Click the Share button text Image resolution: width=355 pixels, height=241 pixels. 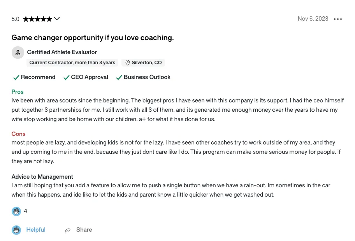coord(84,230)
